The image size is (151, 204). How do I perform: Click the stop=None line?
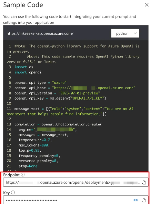point(28,166)
